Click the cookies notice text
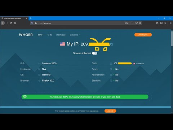The image size is (173, 130). click(77, 111)
